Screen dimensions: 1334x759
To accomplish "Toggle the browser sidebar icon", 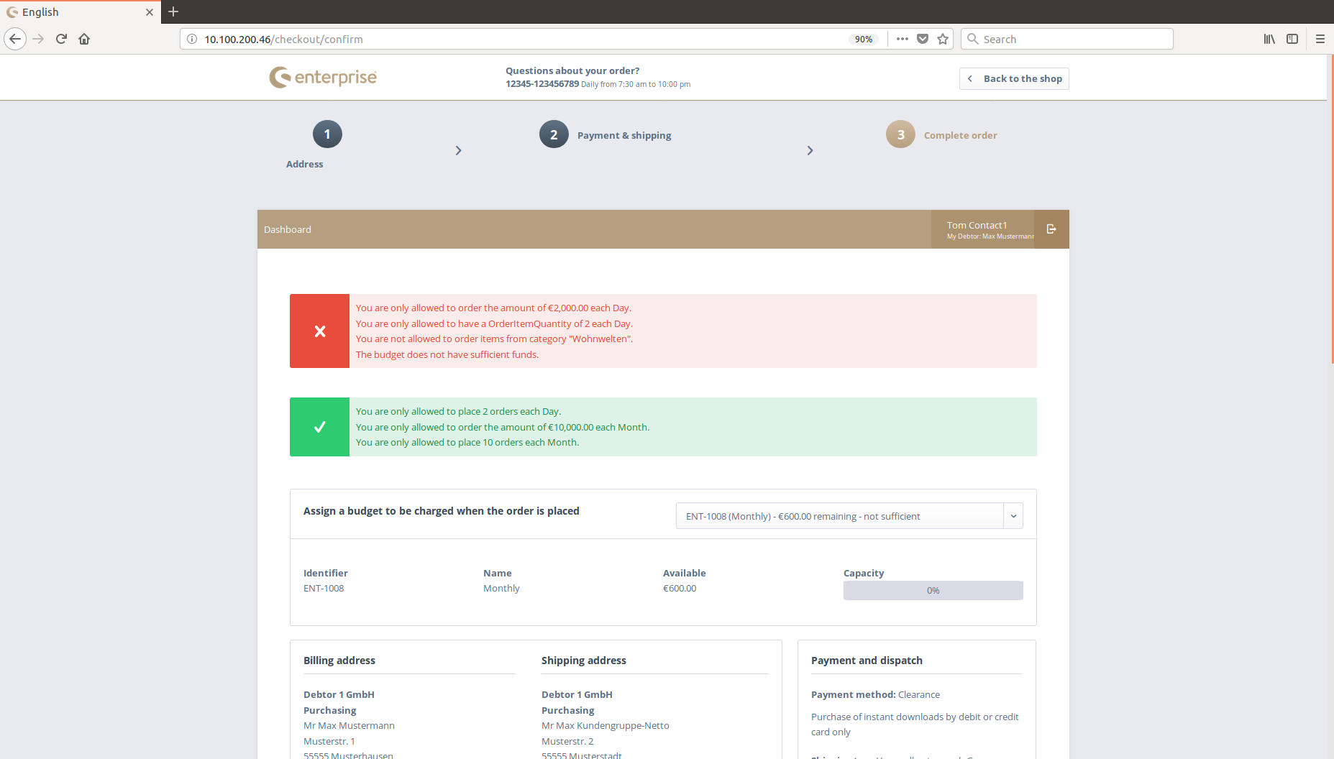I will point(1292,39).
